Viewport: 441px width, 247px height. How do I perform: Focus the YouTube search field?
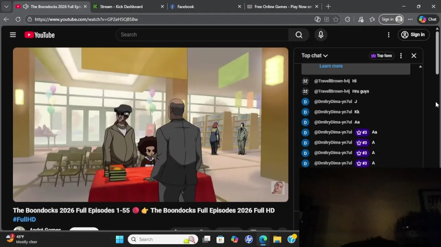pyautogui.click(x=203, y=35)
